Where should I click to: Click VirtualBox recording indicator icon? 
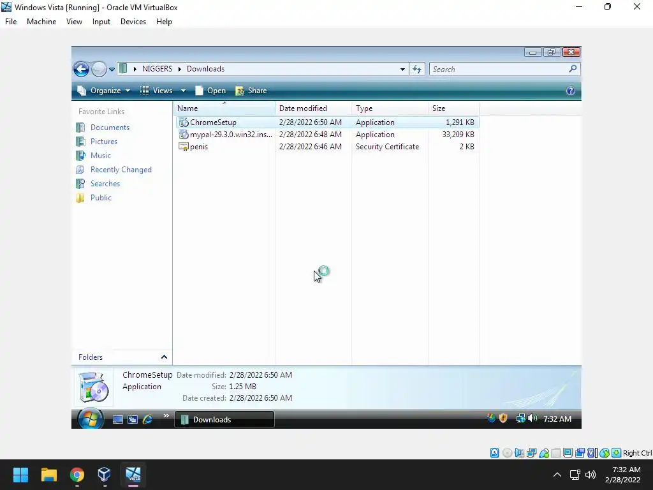coord(580,453)
